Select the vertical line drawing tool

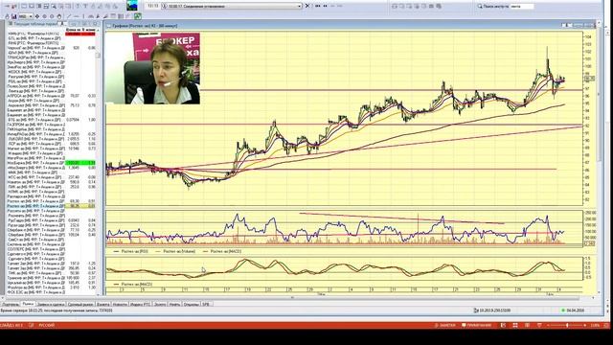click(83, 16)
